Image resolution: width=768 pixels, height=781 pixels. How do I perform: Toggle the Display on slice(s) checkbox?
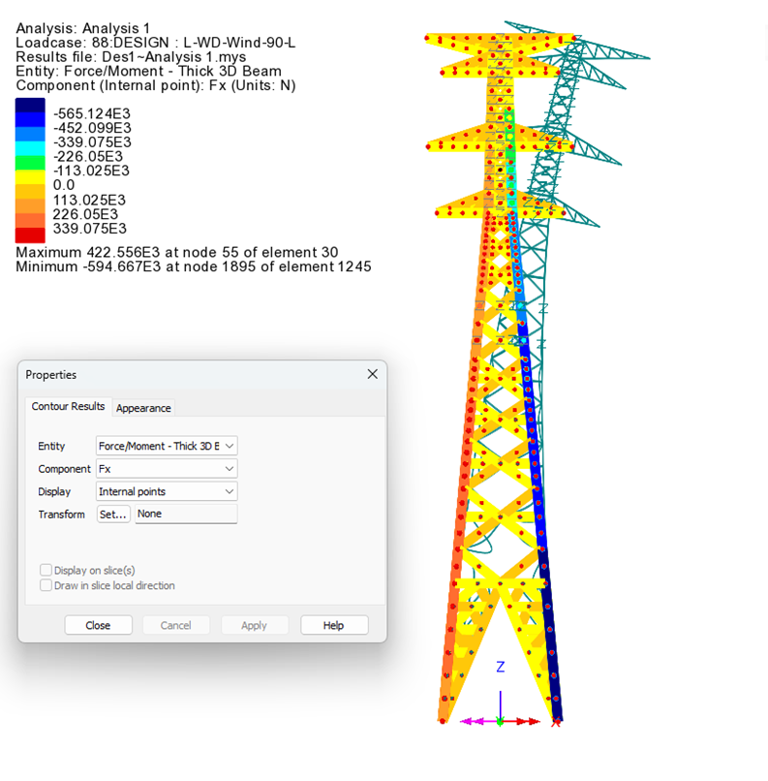click(46, 570)
